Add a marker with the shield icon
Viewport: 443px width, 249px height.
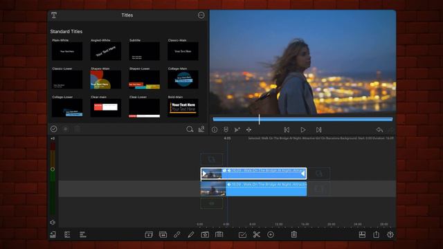[226, 129]
